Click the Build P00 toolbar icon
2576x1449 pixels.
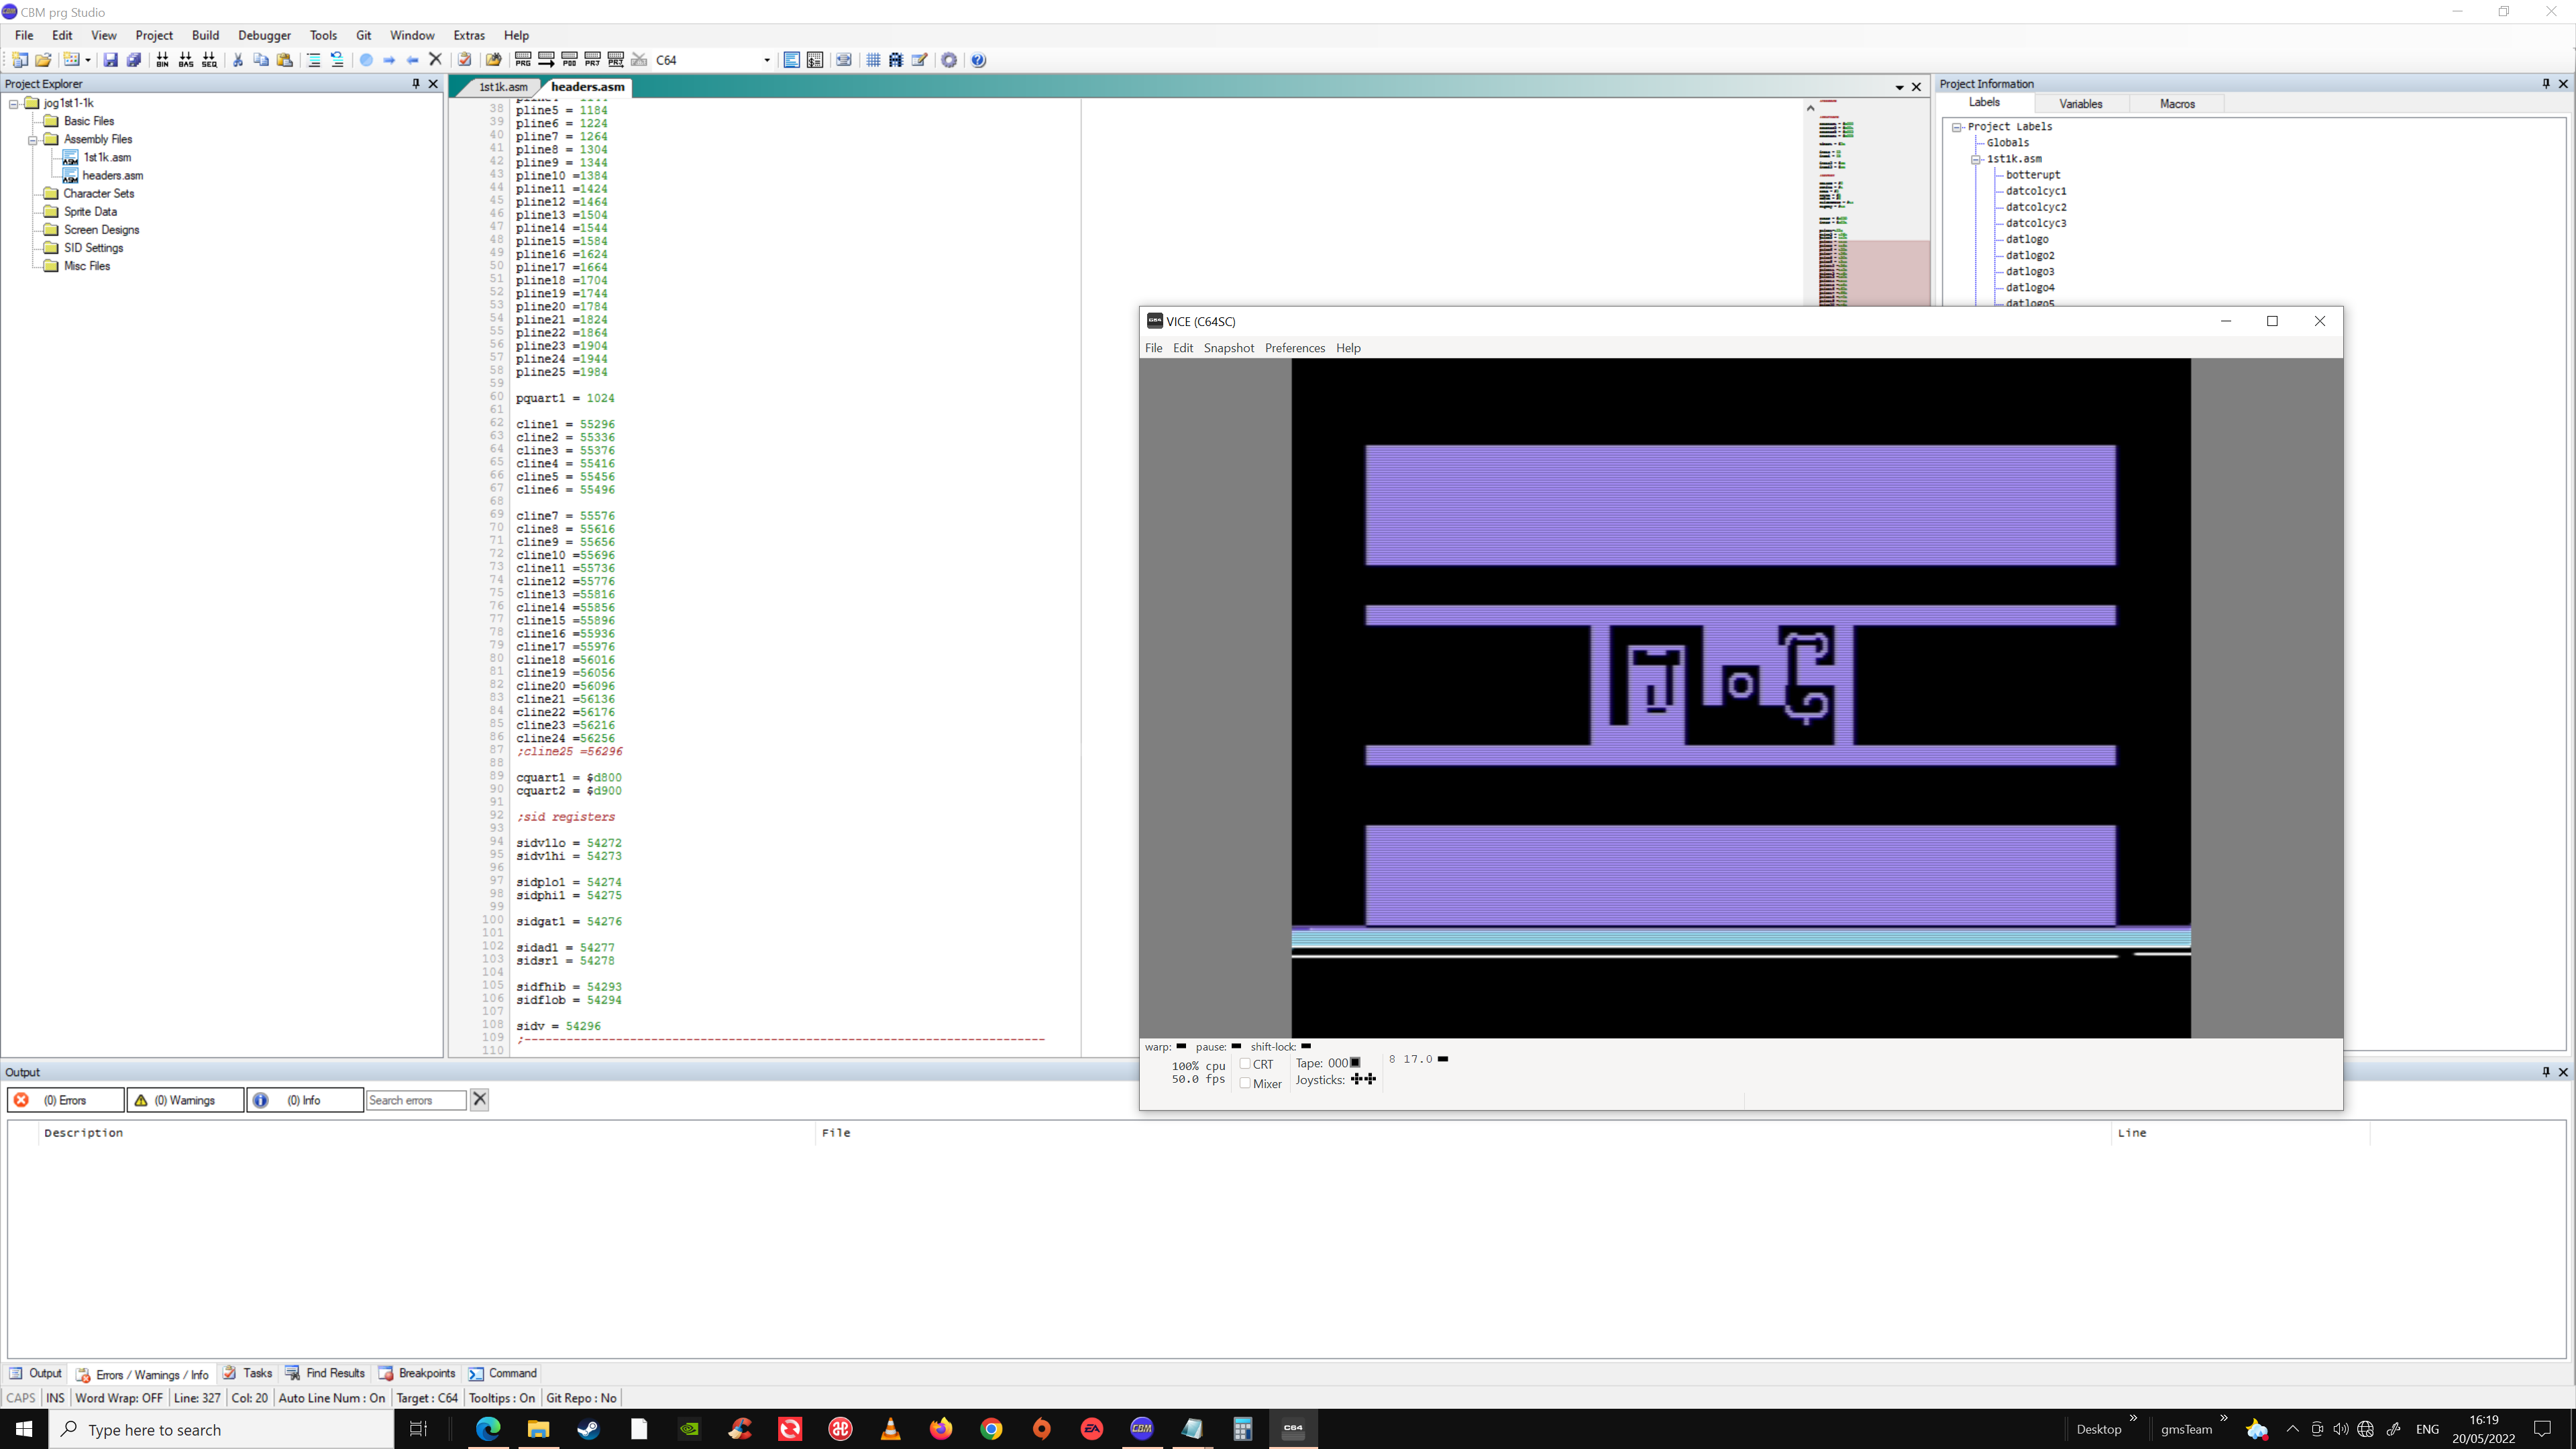pos(569,60)
